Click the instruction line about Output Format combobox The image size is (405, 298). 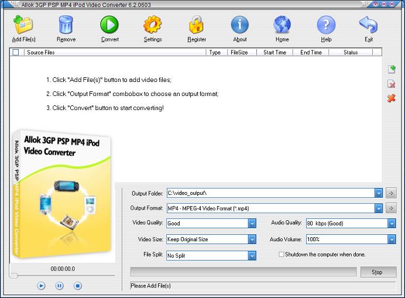[132, 94]
